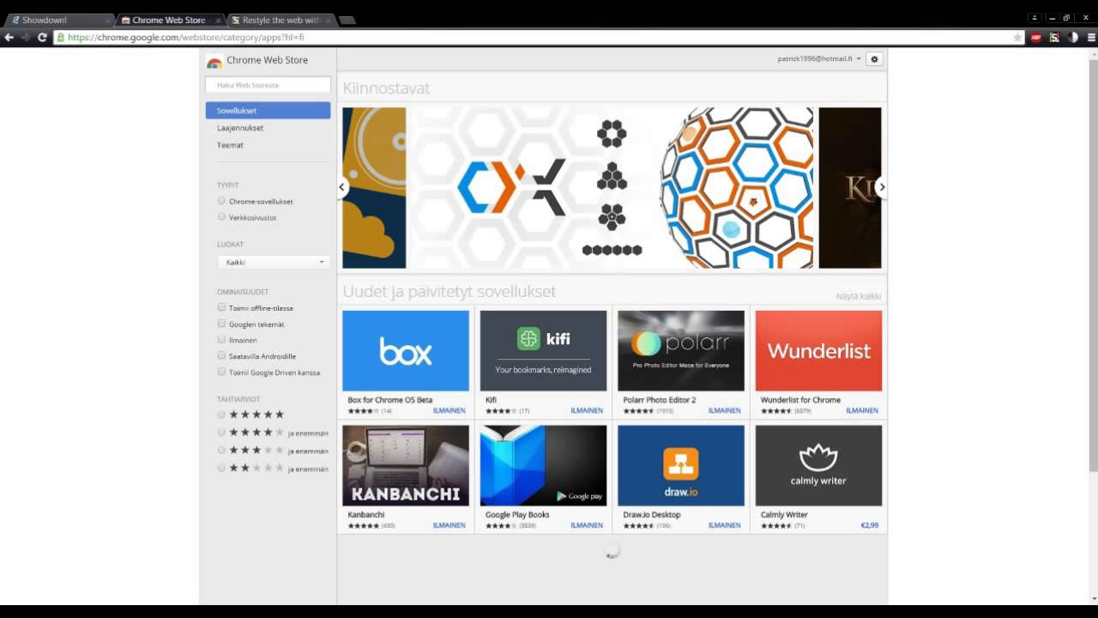Image resolution: width=1098 pixels, height=618 pixels.
Task: Open the Box app thumbnail
Action: pyautogui.click(x=406, y=351)
